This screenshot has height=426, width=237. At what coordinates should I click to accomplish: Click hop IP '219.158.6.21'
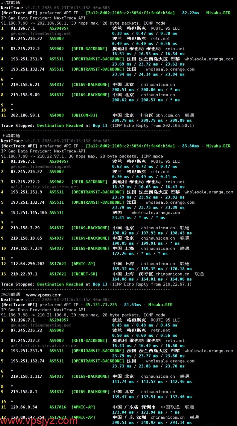[25, 85]
